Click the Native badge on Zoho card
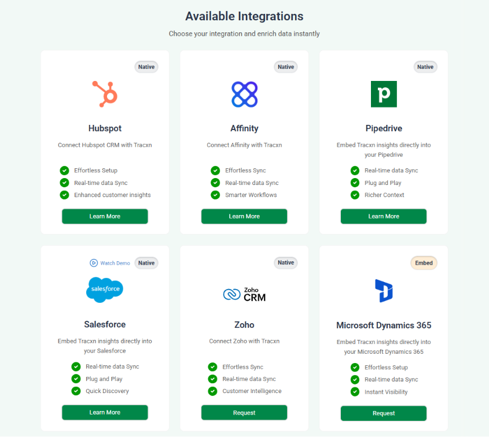 click(286, 262)
